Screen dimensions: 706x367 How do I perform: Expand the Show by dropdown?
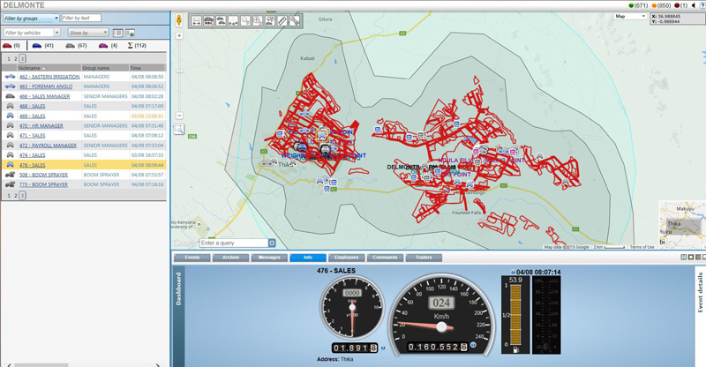88,33
